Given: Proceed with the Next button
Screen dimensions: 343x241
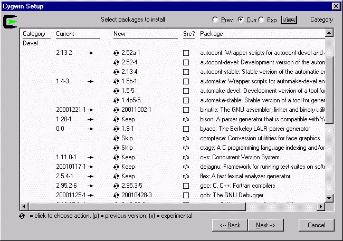Looking at the screenshot, I should point(266,225).
